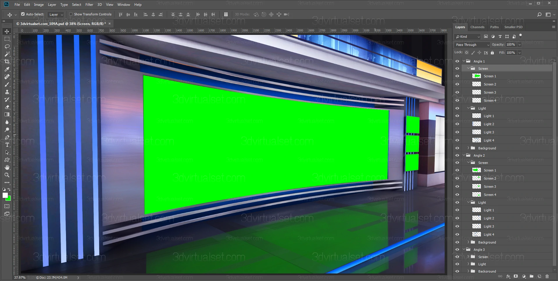
Task: Click the foreground color swatch
Action: [5, 195]
